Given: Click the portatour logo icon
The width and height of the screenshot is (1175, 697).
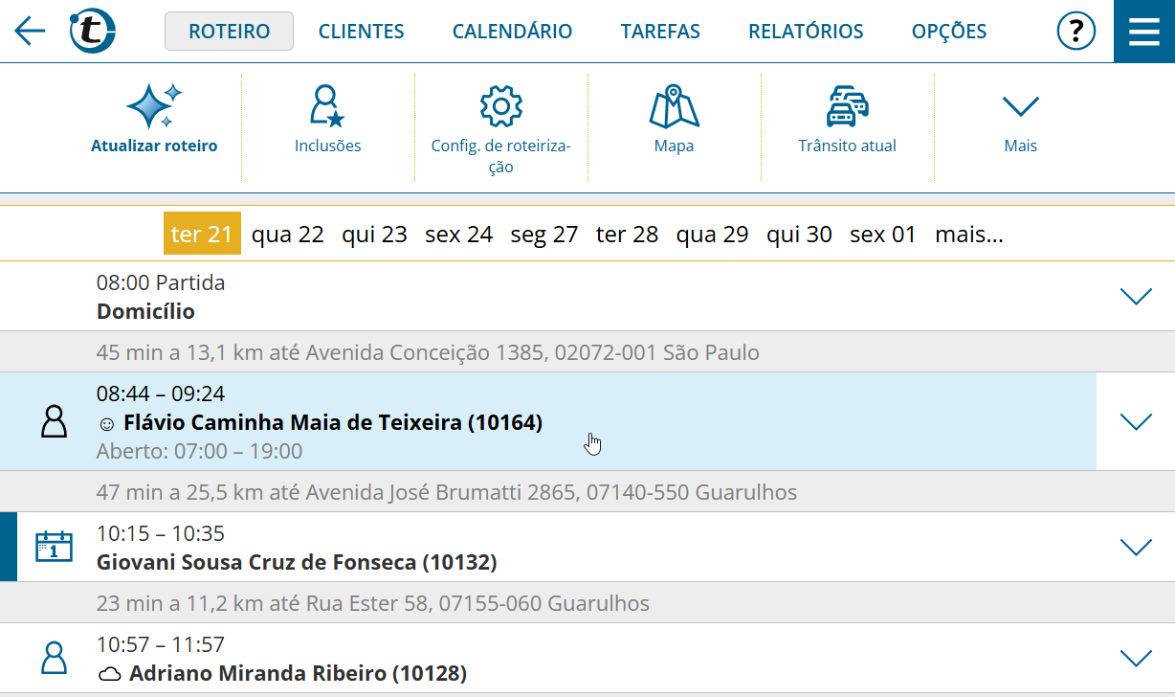Looking at the screenshot, I should point(93,32).
